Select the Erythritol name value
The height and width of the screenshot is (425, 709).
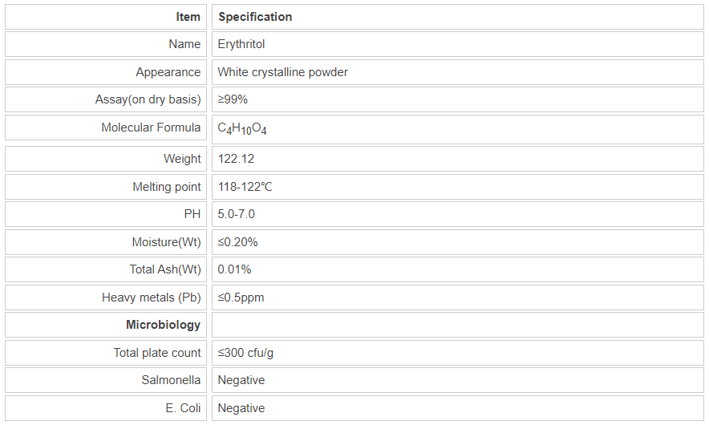pyautogui.click(x=241, y=44)
